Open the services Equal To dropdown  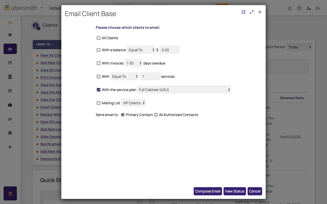click(124, 76)
